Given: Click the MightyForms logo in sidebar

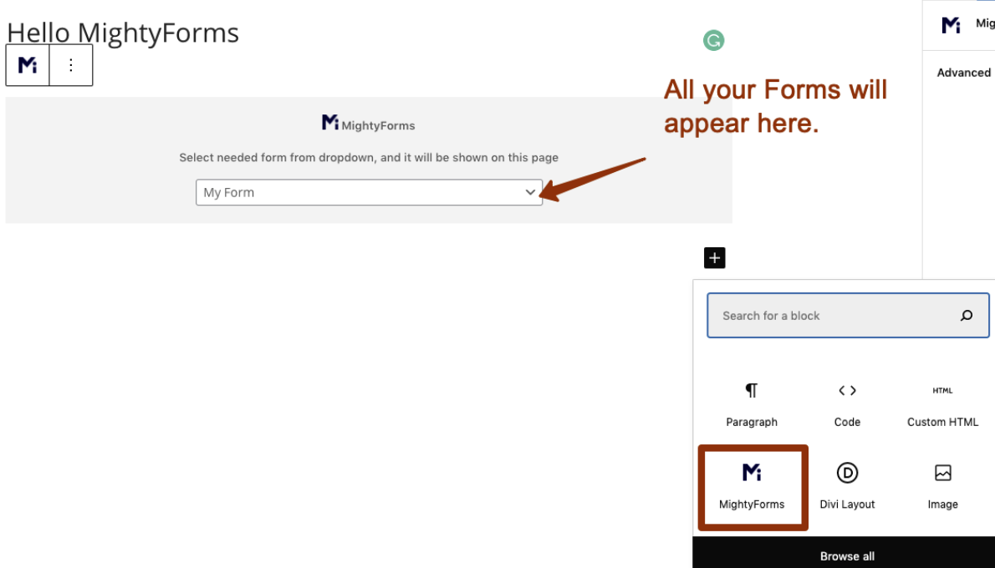Looking at the screenshot, I should [951, 25].
